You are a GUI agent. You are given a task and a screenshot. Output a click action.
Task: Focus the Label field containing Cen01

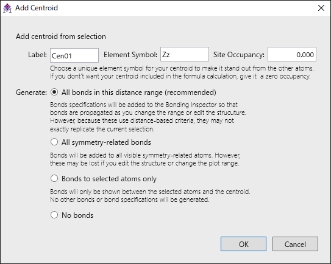[74, 55]
